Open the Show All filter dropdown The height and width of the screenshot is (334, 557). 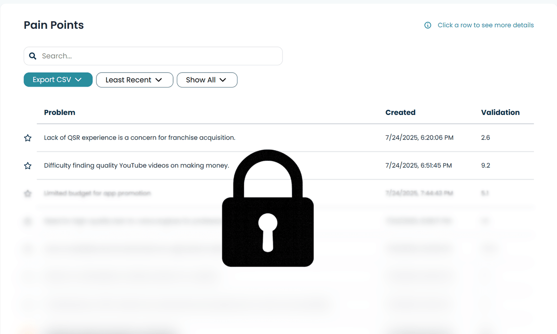[207, 80]
